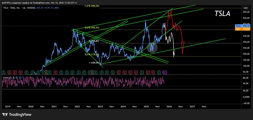Click the 2025 label on the time axis
253x120 pixels.
pyautogui.click(x=146, y=106)
